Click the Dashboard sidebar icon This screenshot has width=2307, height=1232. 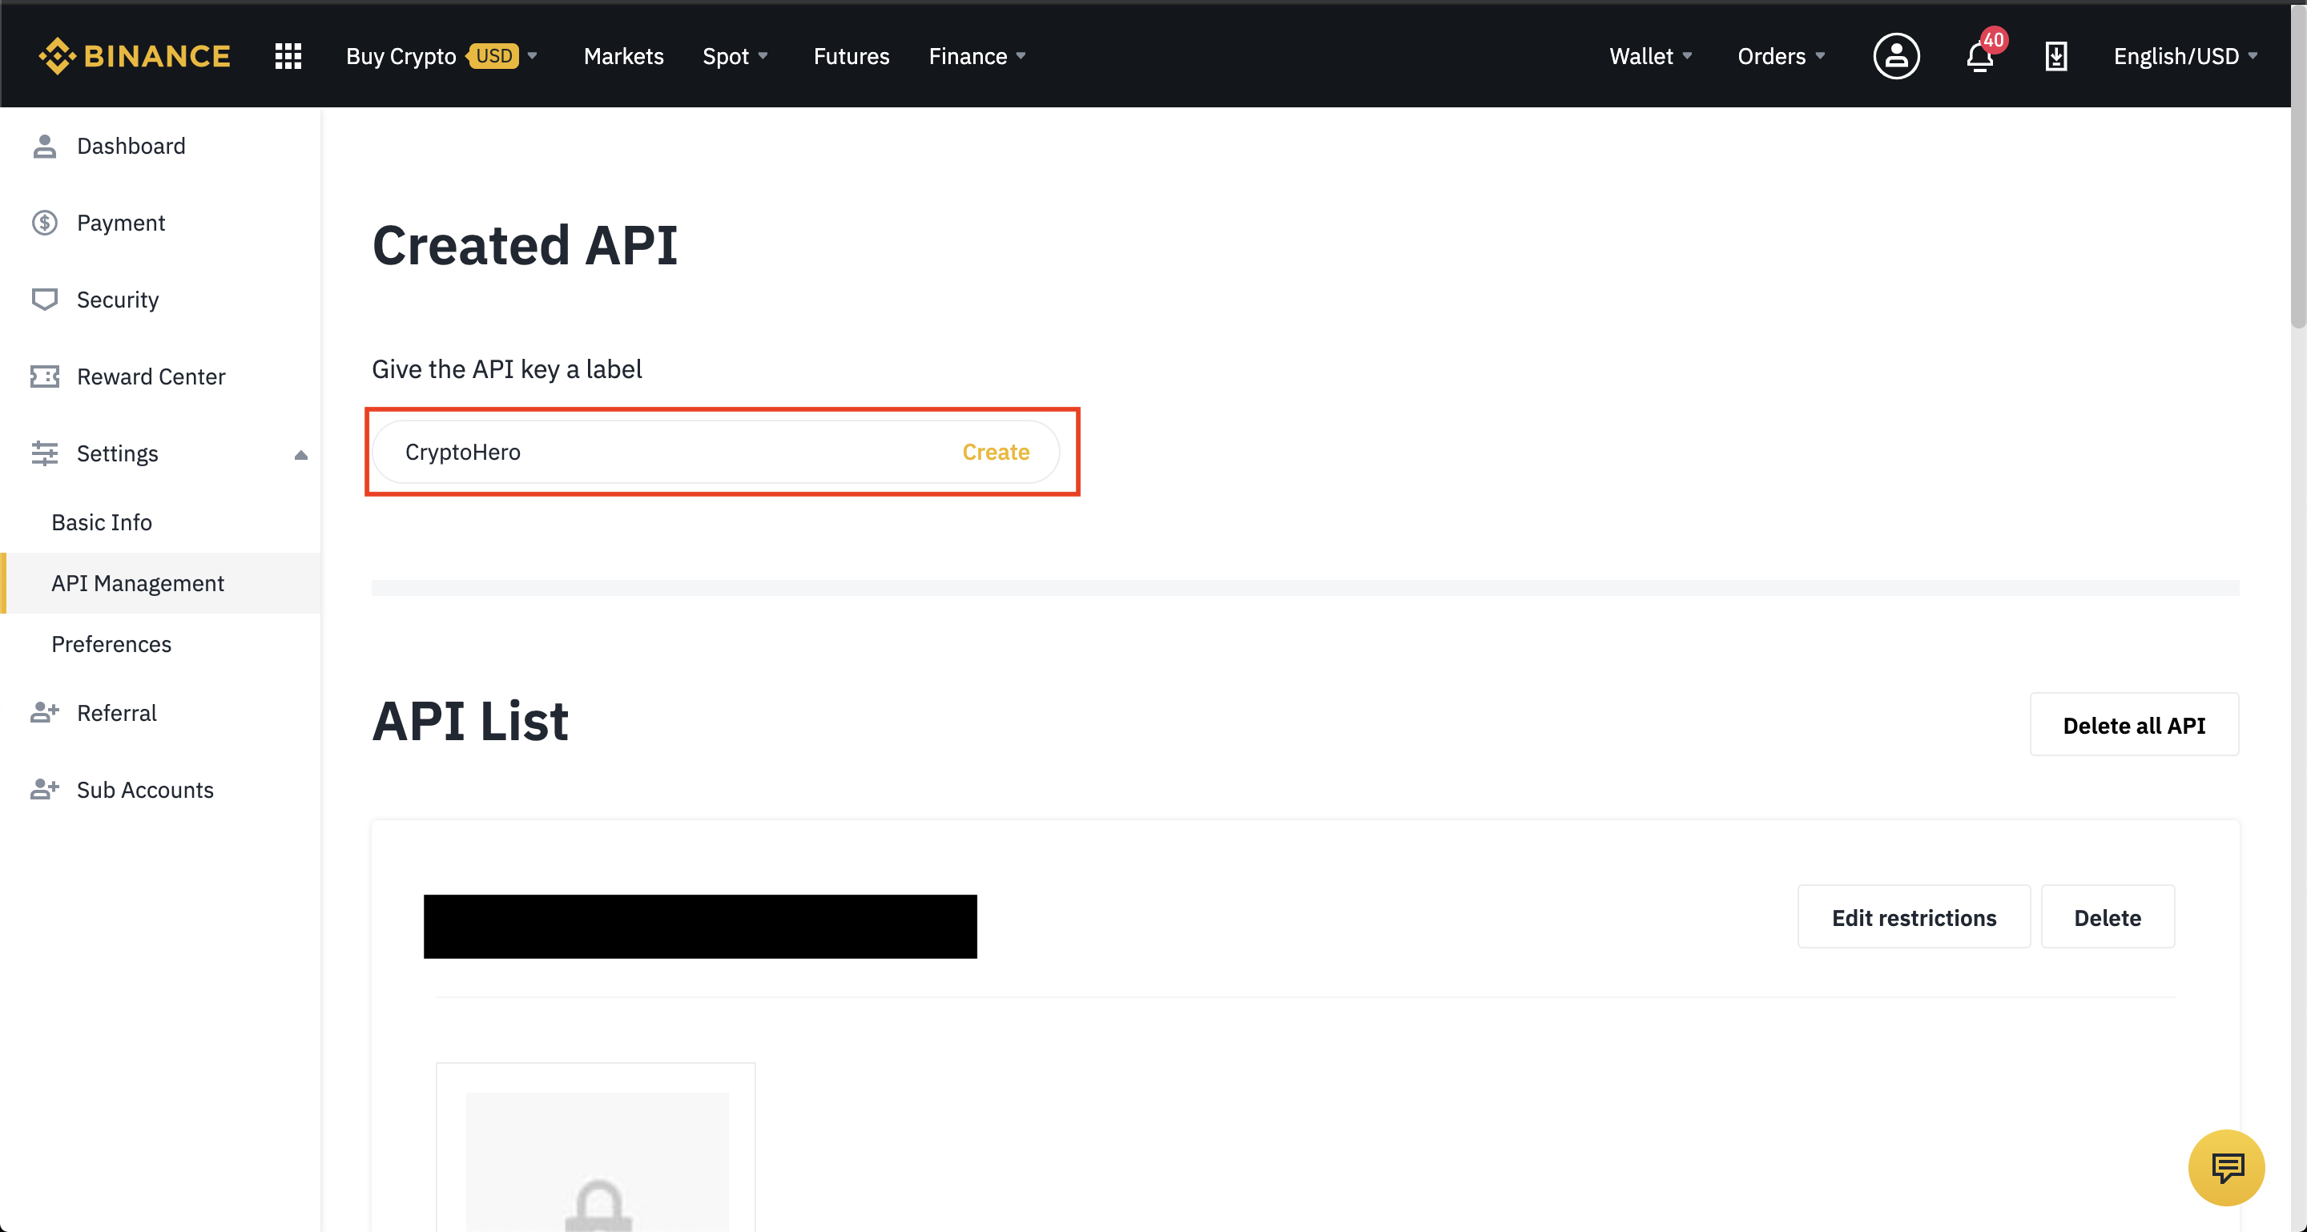tap(44, 146)
